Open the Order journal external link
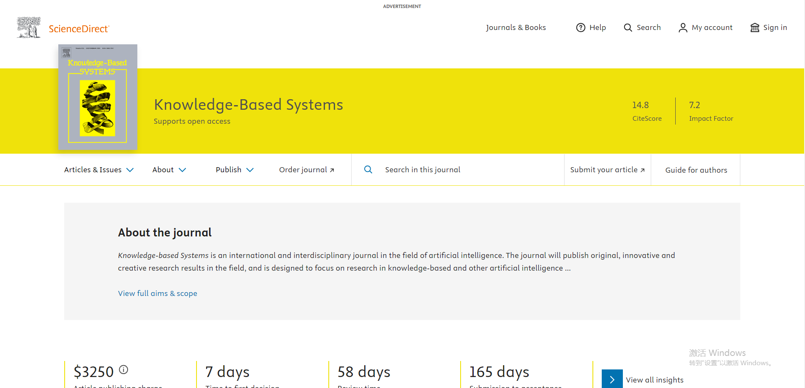The image size is (805, 388). coord(307,170)
